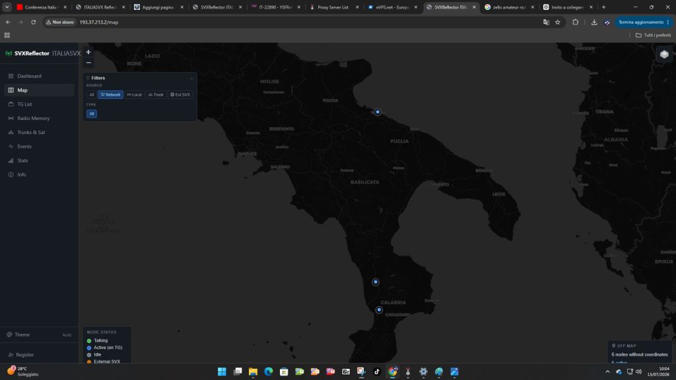Open the weather widget showing 28°C
This screenshot has width=676, height=380.
(x=23, y=371)
